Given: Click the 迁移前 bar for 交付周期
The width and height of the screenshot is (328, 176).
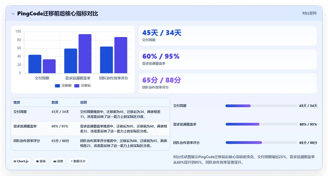Looking at the screenshot, I should (35, 64).
